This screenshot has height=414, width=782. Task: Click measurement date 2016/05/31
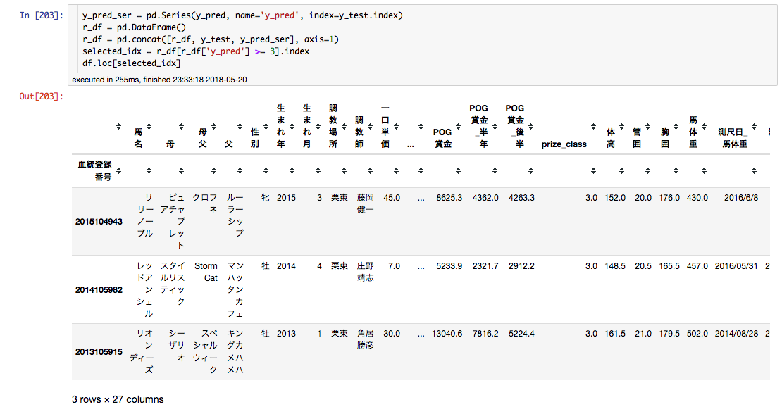736,266
